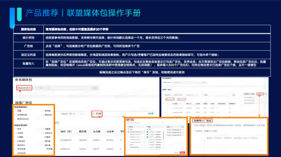281x157 pixels.
Task: Close the 选择广告组 popup dialog
Action: tap(184, 119)
